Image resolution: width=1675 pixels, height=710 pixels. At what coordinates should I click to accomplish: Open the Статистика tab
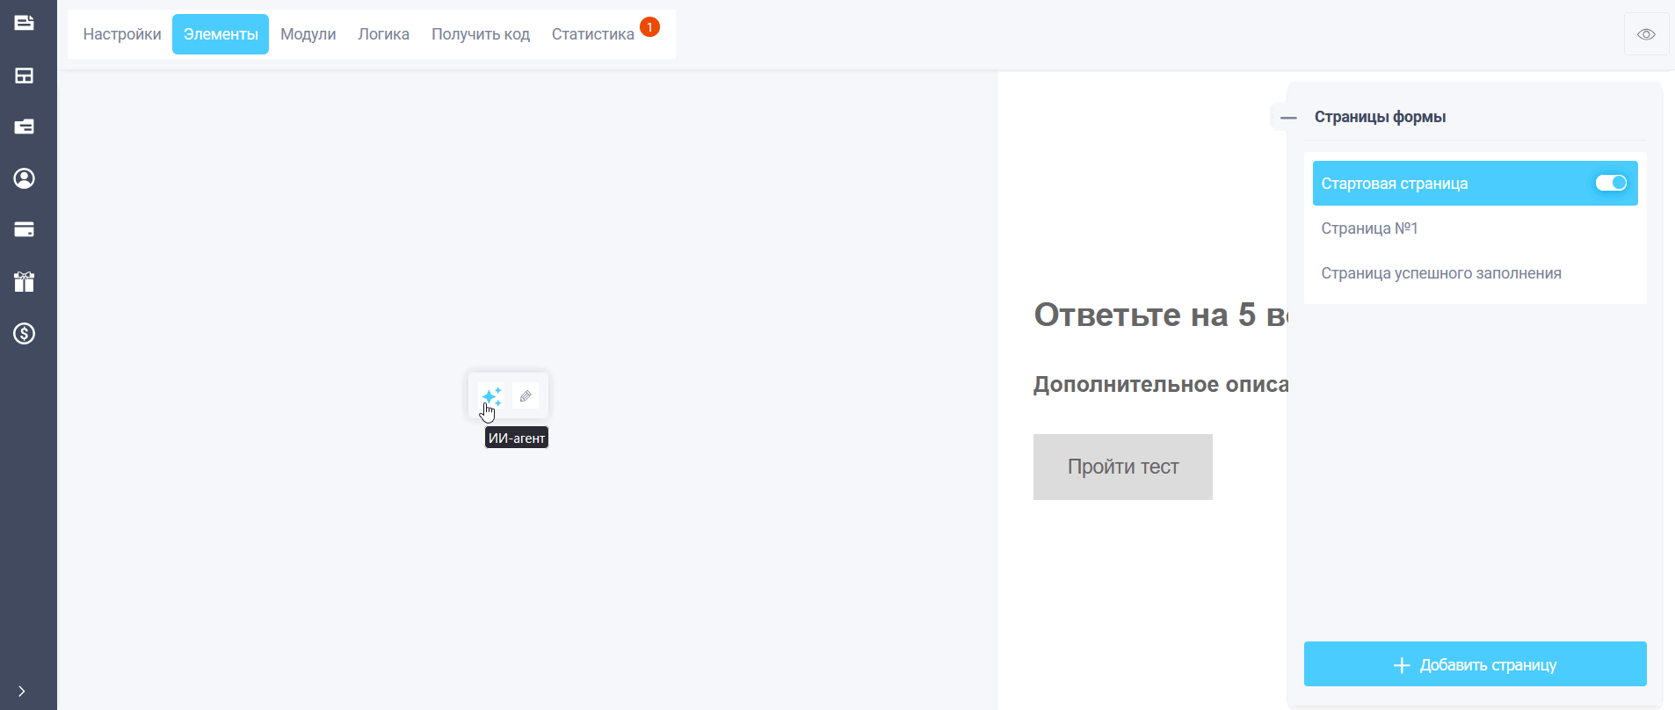[x=593, y=34]
